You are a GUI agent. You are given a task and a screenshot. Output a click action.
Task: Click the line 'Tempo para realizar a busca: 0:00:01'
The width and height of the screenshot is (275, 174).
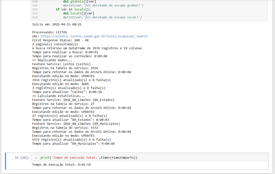pyautogui.click(x=65, y=52)
